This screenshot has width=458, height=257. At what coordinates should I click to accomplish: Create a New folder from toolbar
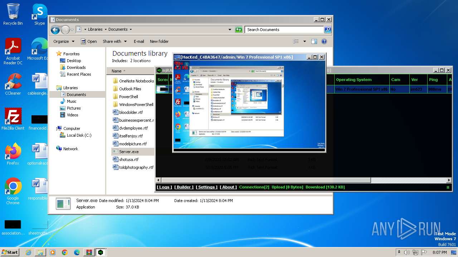[159, 41]
